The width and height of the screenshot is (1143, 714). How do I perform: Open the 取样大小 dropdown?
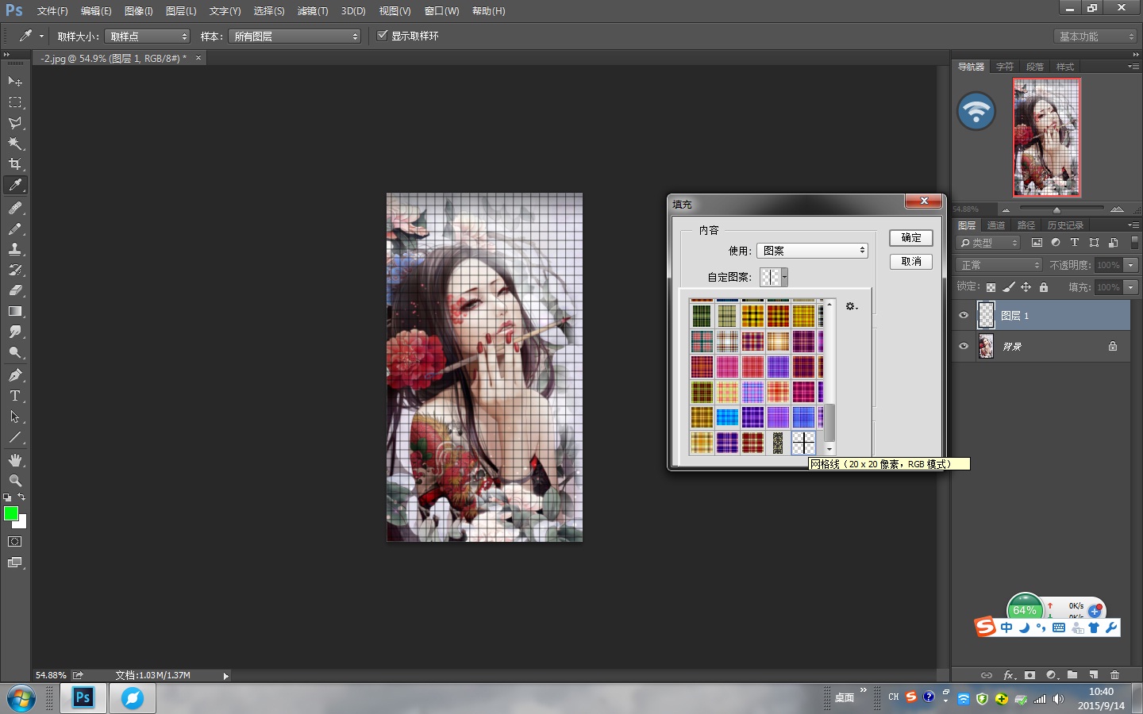coord(148,36)
